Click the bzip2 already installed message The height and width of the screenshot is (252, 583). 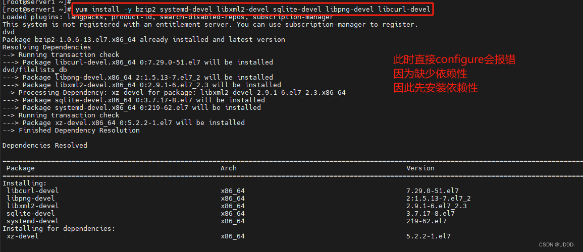pyautogui.click(x=143, y=39)
